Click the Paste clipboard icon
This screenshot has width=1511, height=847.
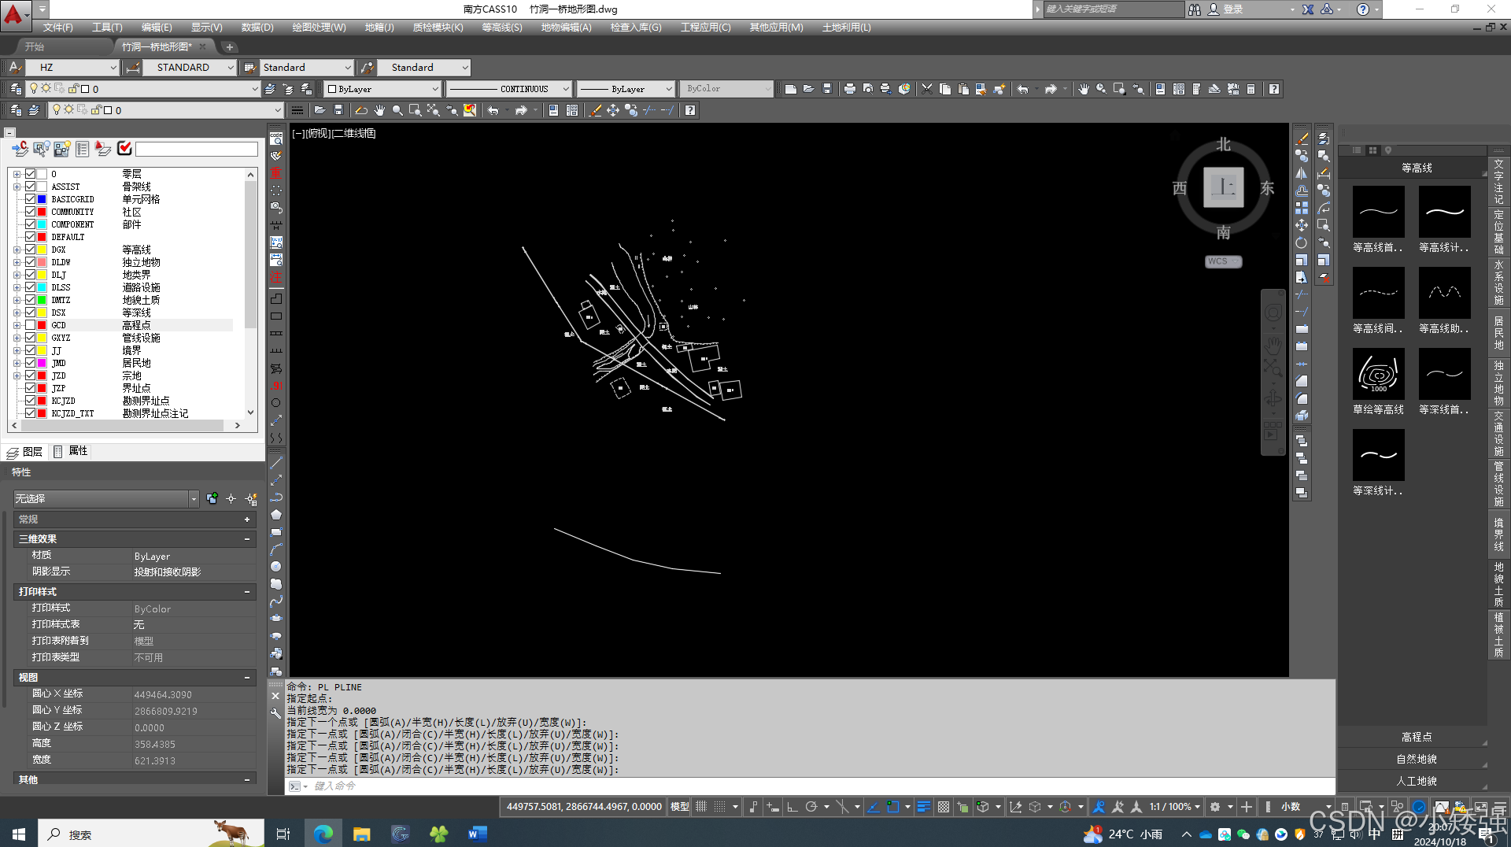pos(963,89)
